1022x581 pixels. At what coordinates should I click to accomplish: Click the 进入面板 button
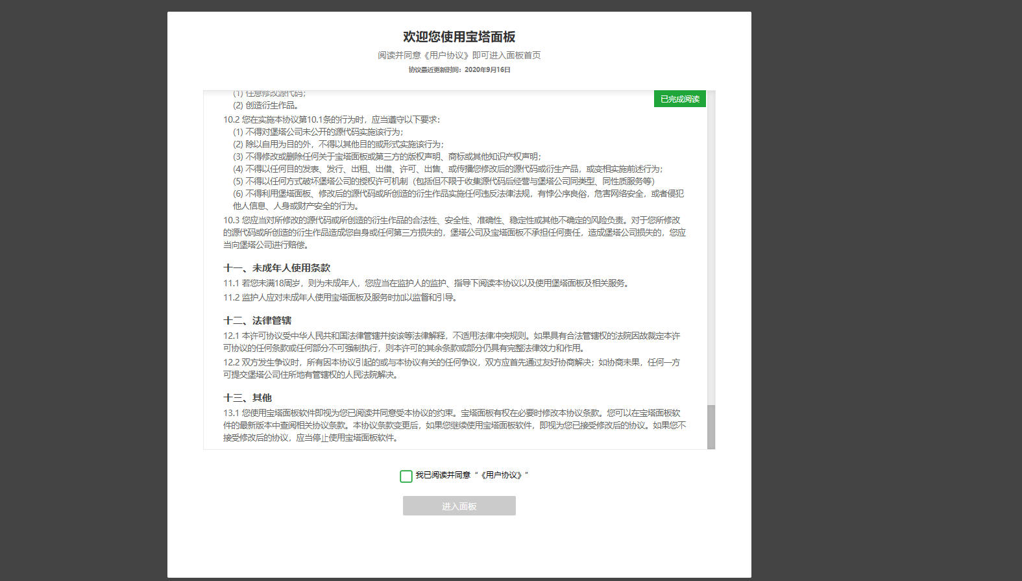coord(459,506)
